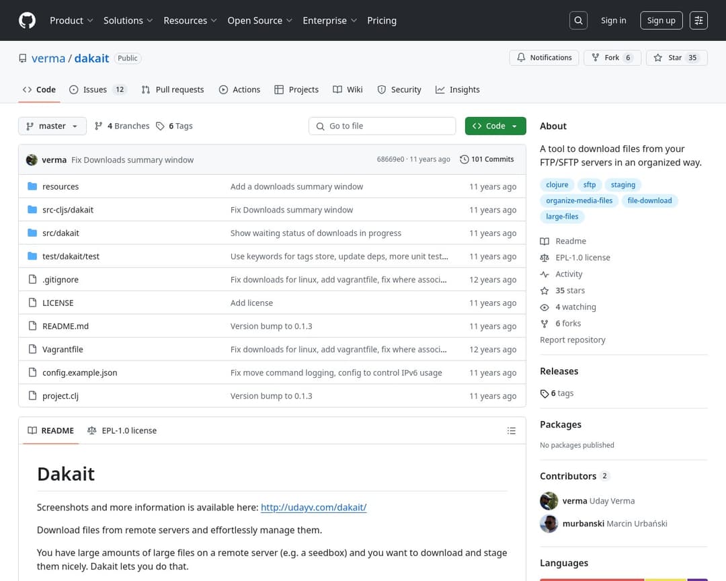Expand the Resources menu
This screenshot has width=726, height=581.
click(x=190, y=20)
